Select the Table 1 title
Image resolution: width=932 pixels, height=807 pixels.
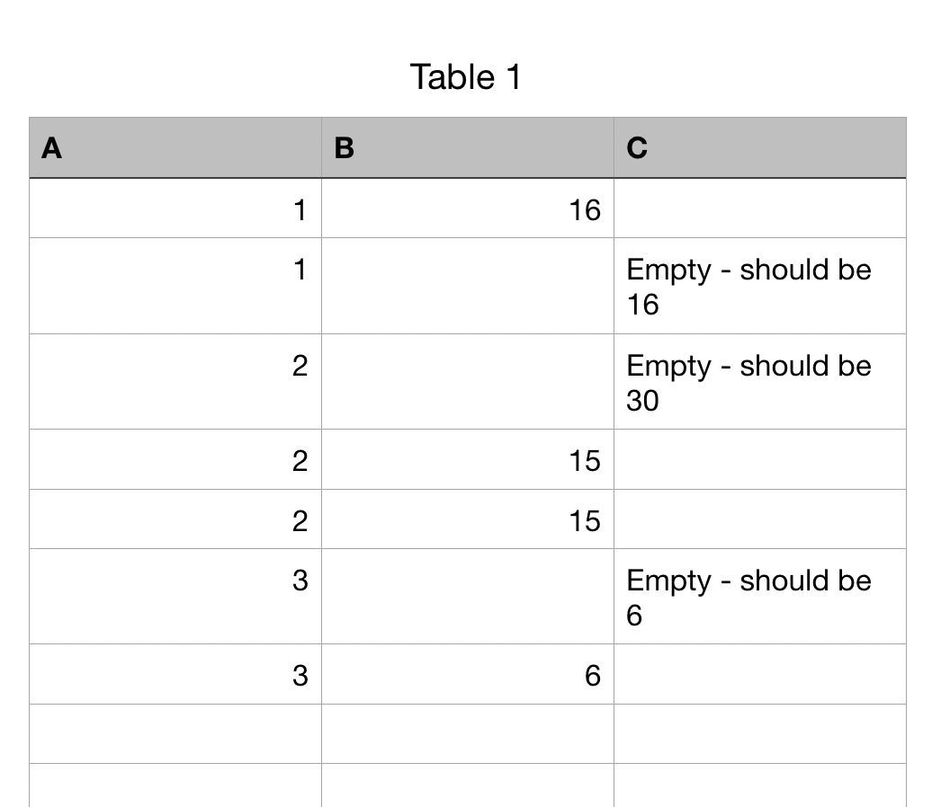coord(465,77)
